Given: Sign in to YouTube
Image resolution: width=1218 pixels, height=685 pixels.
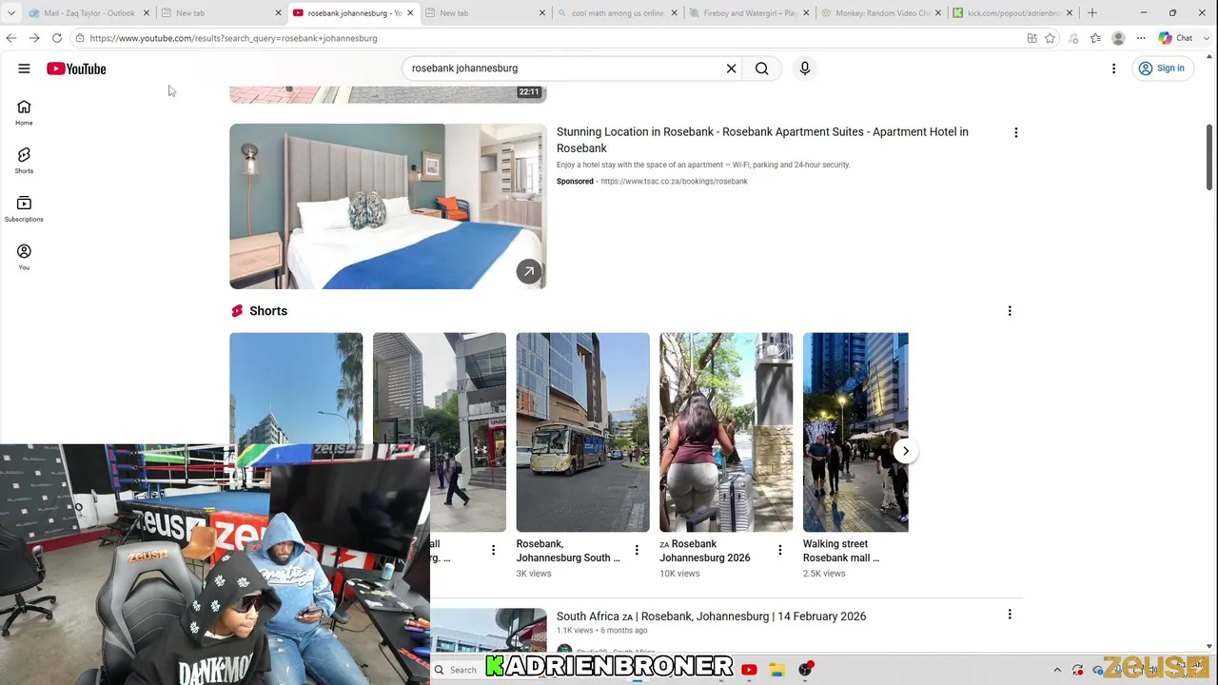Looking at the screenshot, I should [x=1163, y=68].
